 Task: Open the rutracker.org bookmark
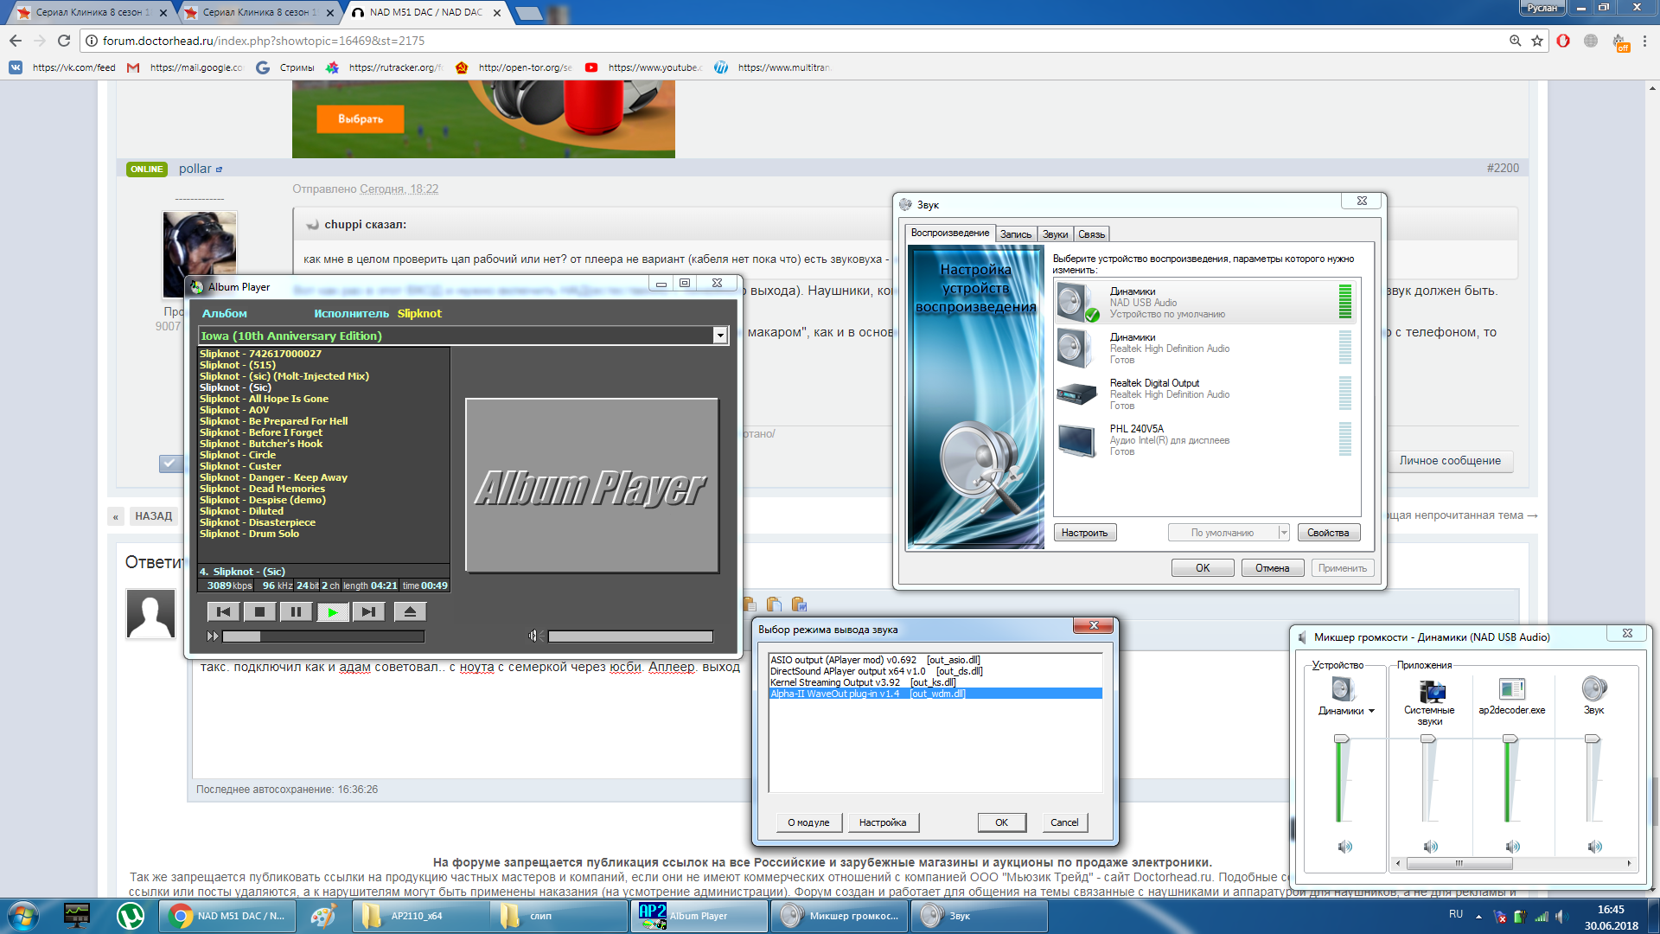point(386,67)
